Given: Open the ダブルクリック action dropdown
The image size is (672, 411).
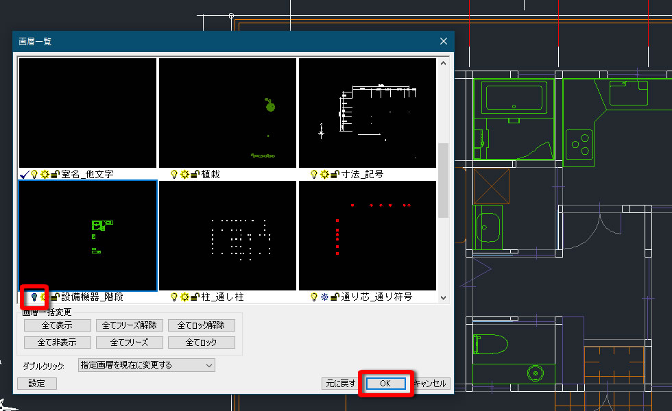Looking at the screenshot, I should click(147, 365).
